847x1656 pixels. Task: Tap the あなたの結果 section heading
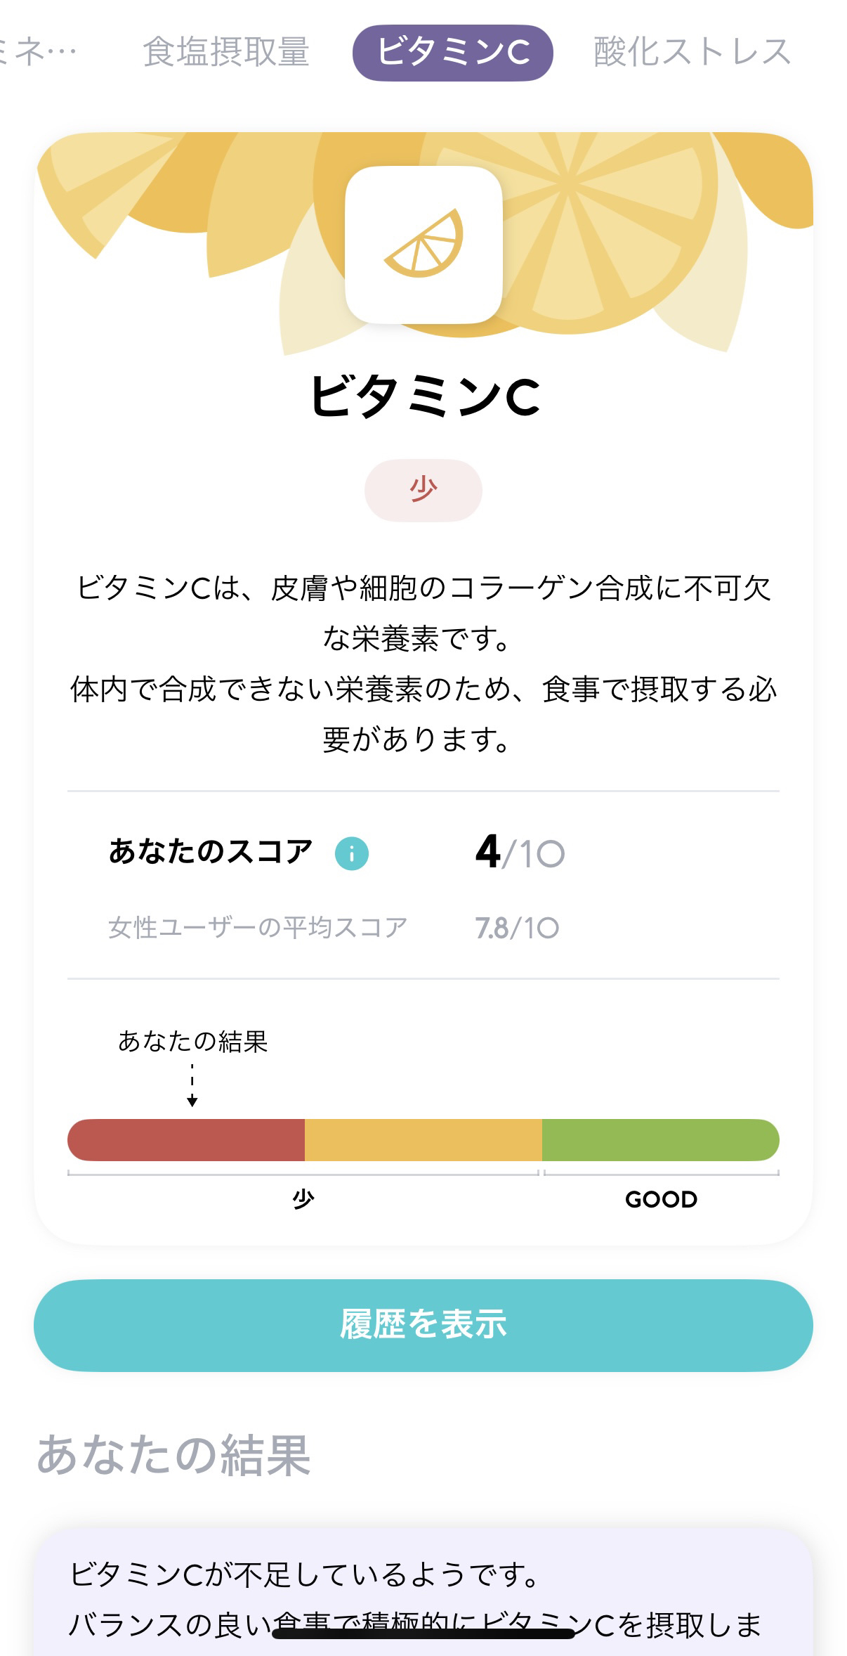(x=173, y=1455)
